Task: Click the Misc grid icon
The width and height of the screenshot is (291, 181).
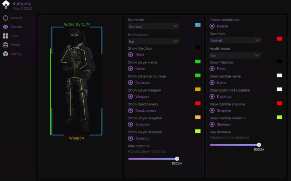Action: click(x=5, y=36)
